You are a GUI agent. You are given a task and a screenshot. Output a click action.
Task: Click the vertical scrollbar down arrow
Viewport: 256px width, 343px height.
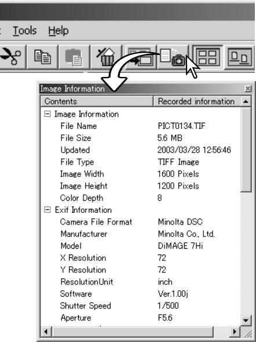tap(246, 320)
